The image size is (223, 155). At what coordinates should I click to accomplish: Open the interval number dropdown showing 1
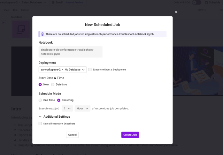(67, 109)
